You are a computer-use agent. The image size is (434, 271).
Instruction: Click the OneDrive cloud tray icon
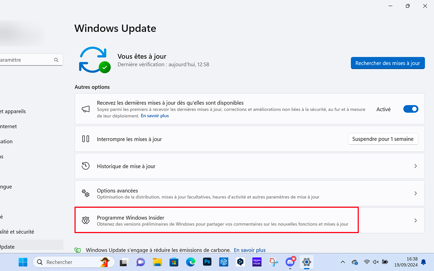[x=355, y=262]
